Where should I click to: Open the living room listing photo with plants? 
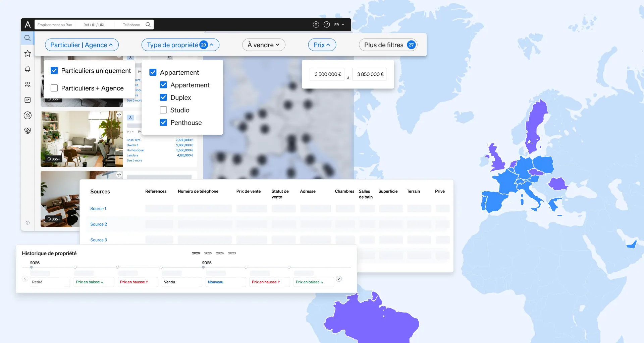tap(82, 139)
